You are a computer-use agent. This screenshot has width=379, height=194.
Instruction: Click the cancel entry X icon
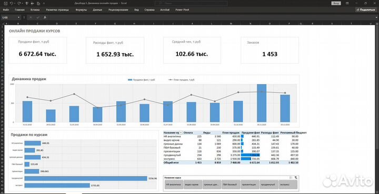[31, 17]
